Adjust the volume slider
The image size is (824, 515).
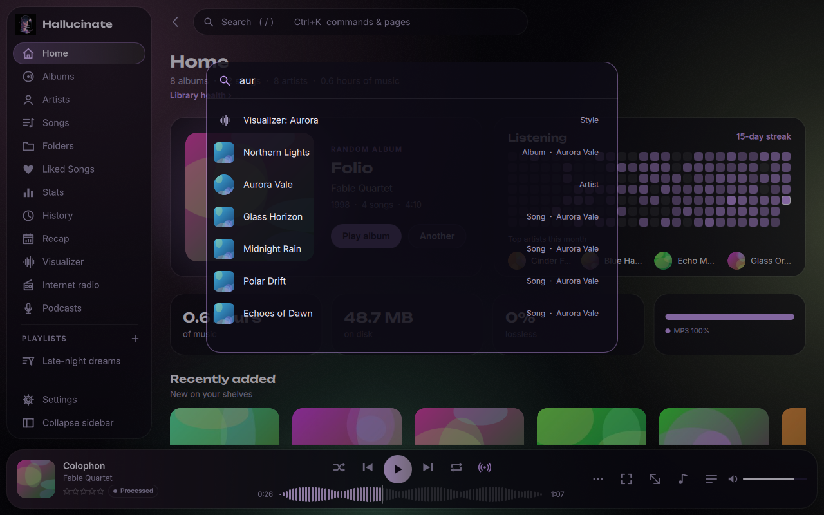(x=775, y=479)
